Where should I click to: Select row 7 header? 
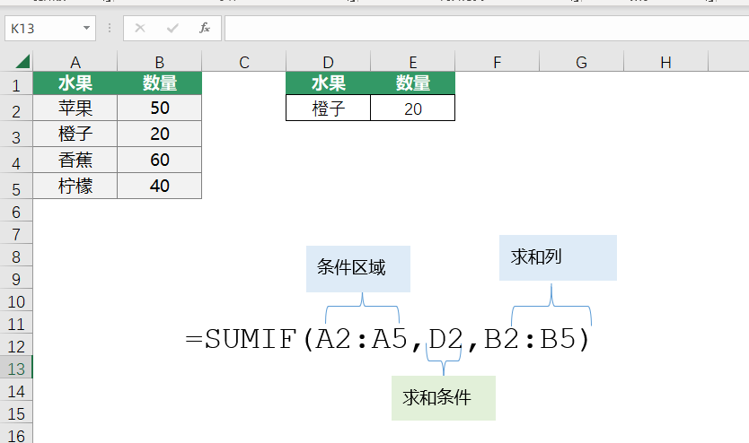16,234
